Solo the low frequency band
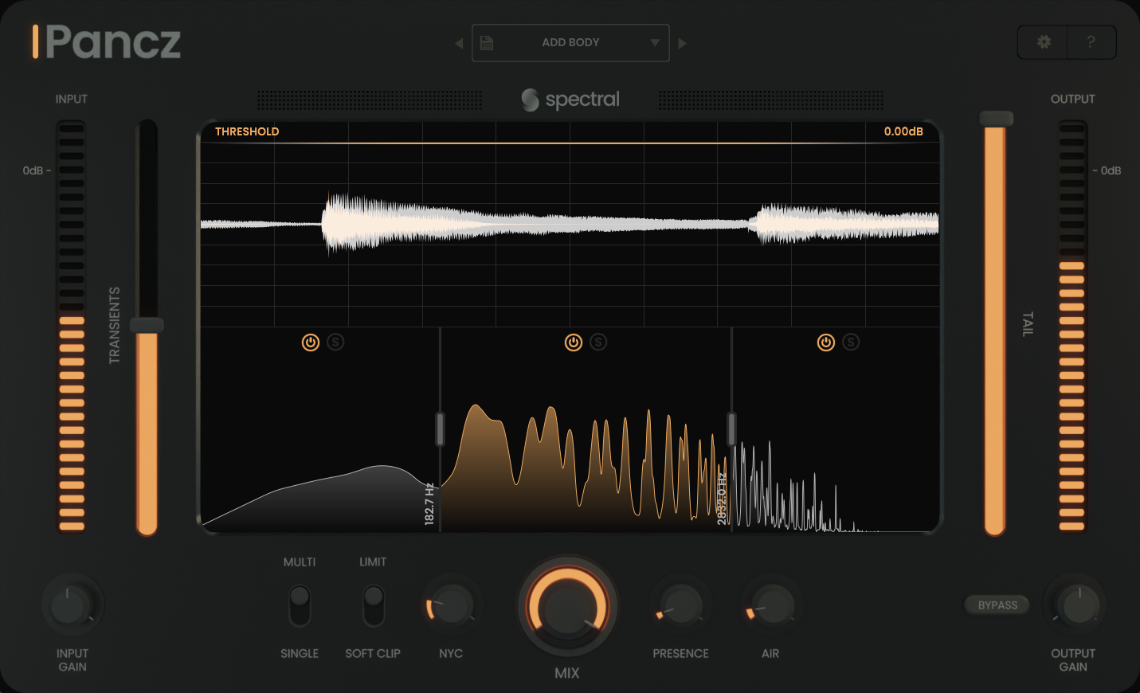Screen dimensions: 1140x693 (335, 343)
